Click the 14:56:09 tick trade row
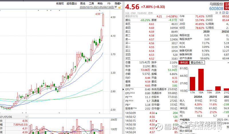The image size is (229, 134). point(151,113)
